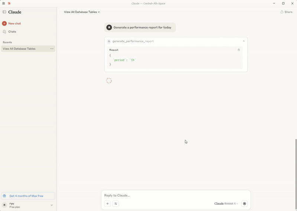Focus the Reply to Claude input field
Viewport: 297px width, 211px height.
click(x=176, y=195)
